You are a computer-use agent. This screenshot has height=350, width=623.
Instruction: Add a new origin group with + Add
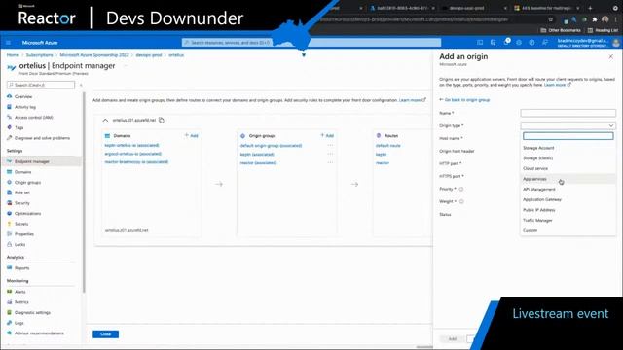click(327, 136)
